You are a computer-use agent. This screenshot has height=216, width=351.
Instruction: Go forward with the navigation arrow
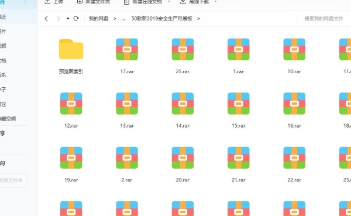[58, 19]
